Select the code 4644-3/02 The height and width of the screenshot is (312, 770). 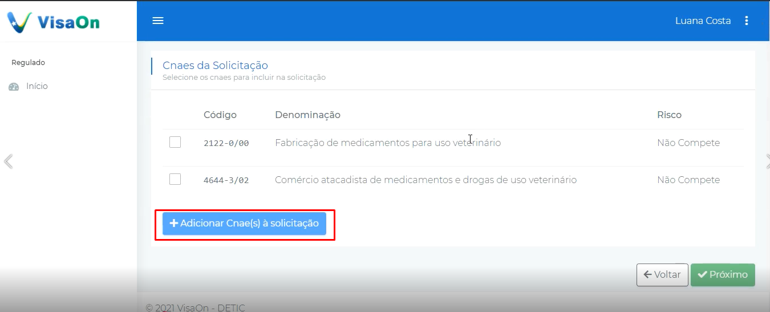[226, 180]
